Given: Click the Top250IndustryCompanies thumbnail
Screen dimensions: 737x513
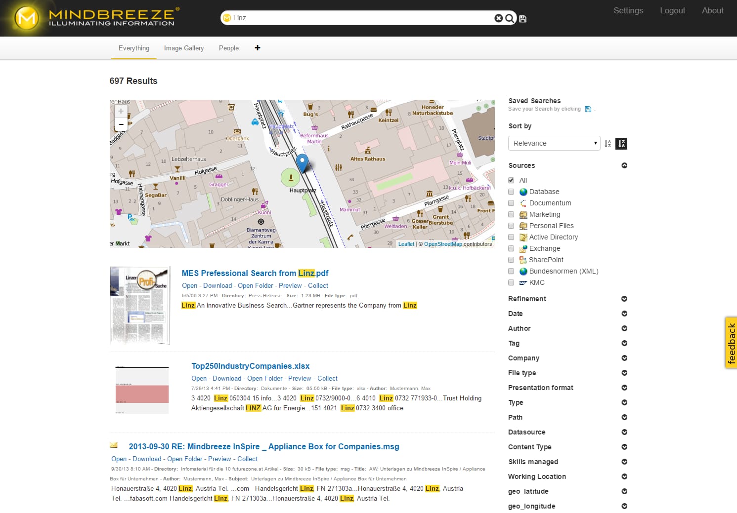Looking at the screenshot, I should [x=142, y=390].
